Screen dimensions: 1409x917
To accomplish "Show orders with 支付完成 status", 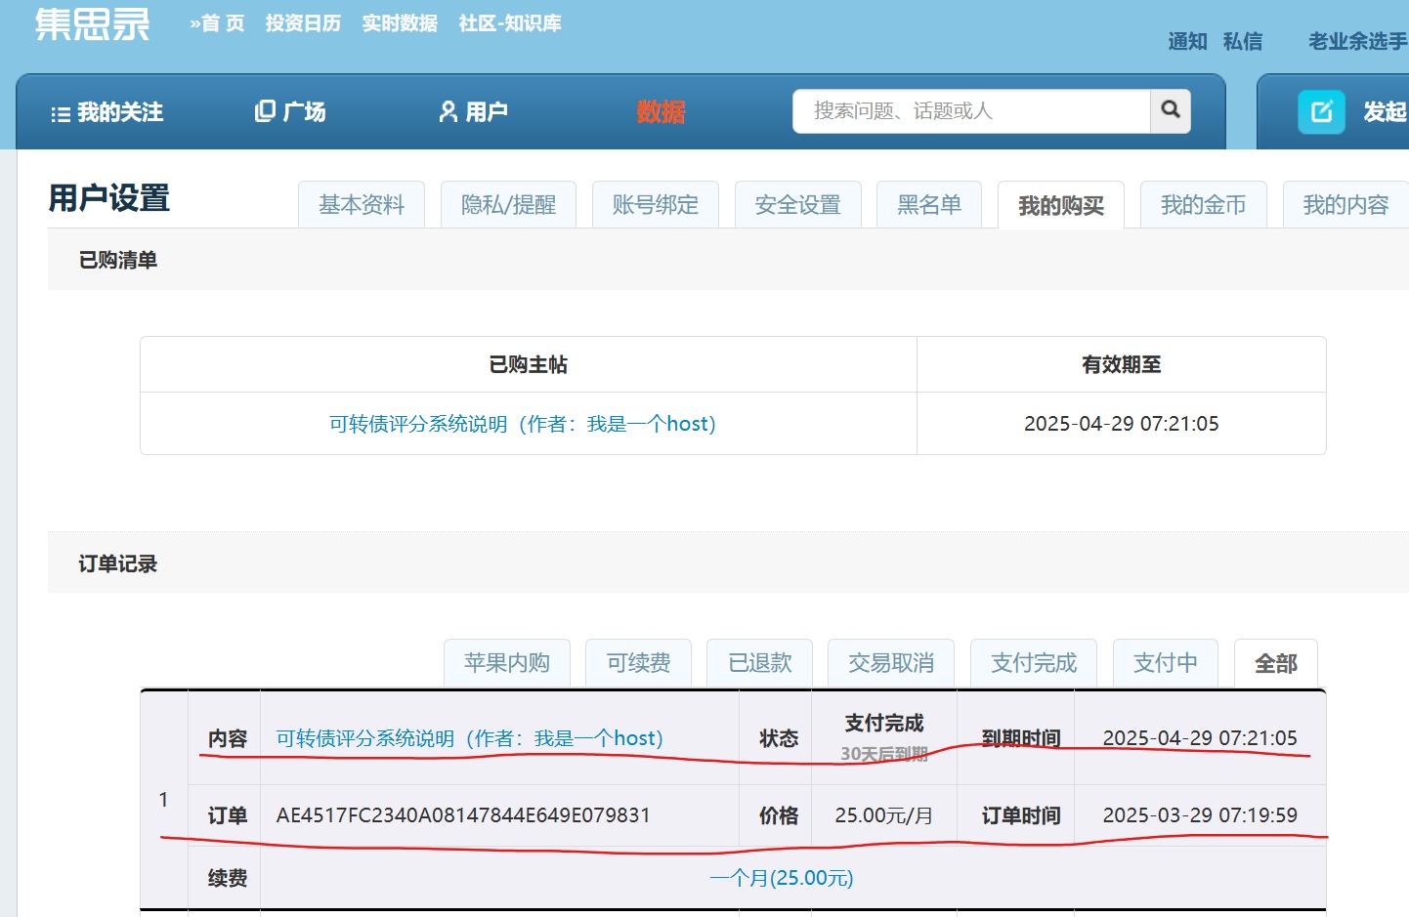I will coord(1033,663).
